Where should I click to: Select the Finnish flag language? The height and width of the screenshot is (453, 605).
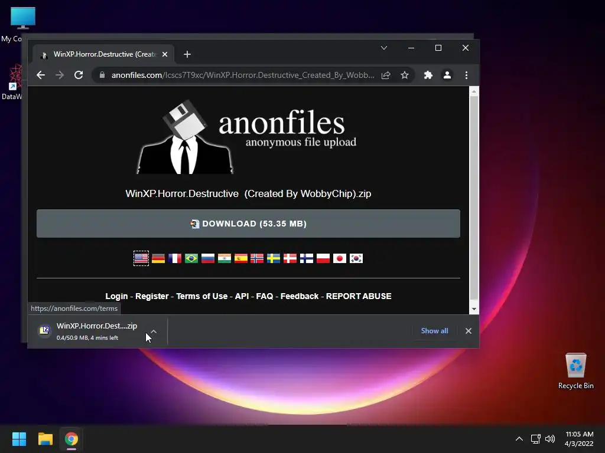[307, 258]
